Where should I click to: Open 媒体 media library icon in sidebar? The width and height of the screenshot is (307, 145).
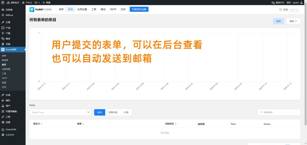[3, 39]
